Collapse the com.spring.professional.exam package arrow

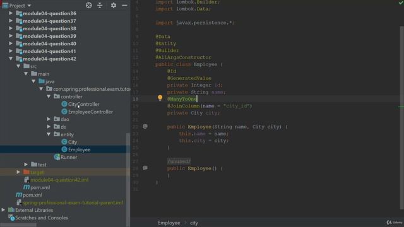tap(41, 89)
